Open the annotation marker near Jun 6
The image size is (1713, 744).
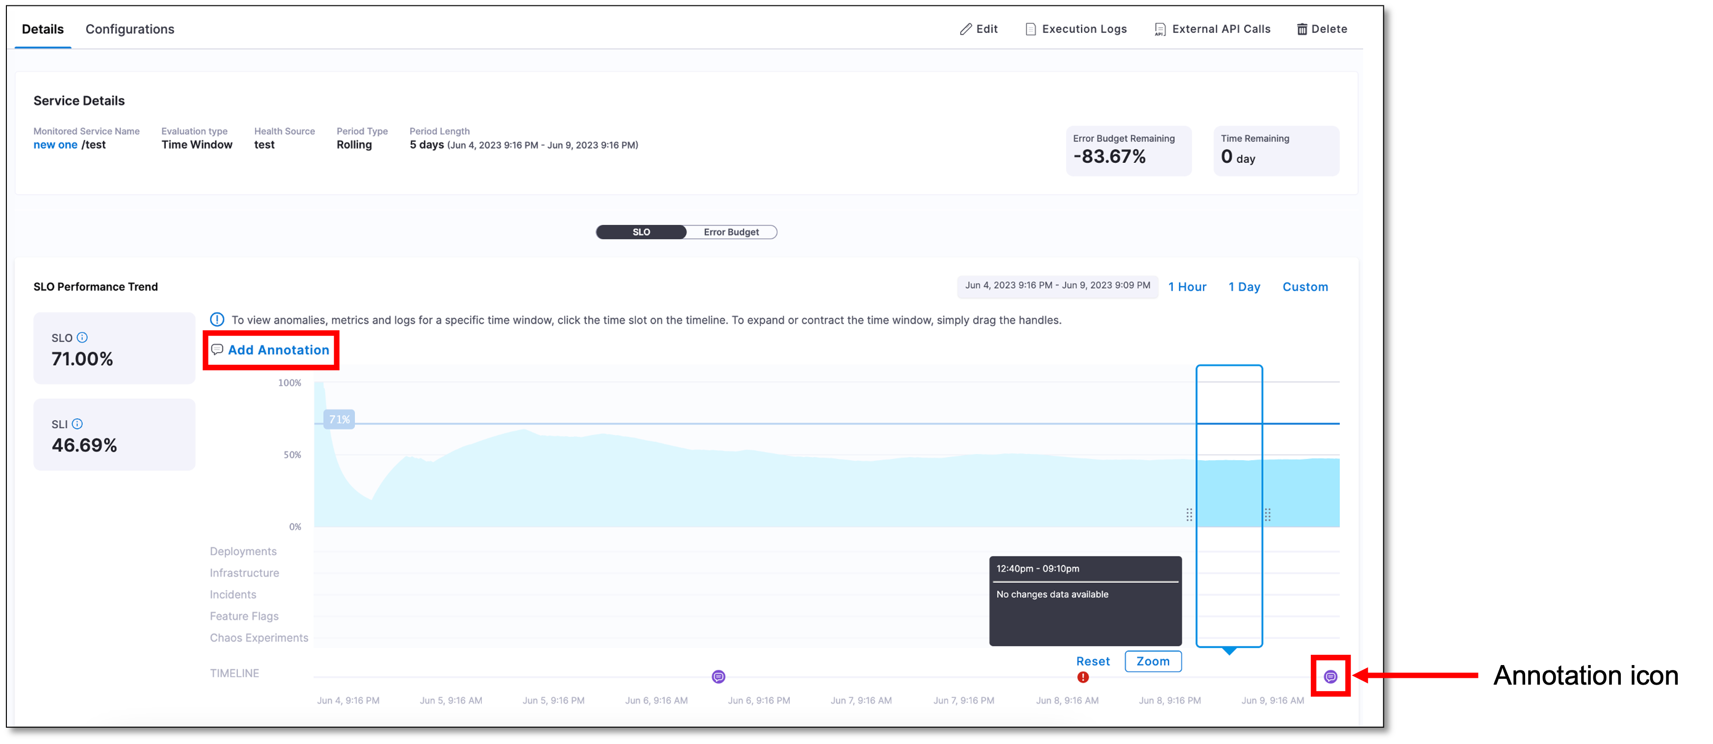718,677
